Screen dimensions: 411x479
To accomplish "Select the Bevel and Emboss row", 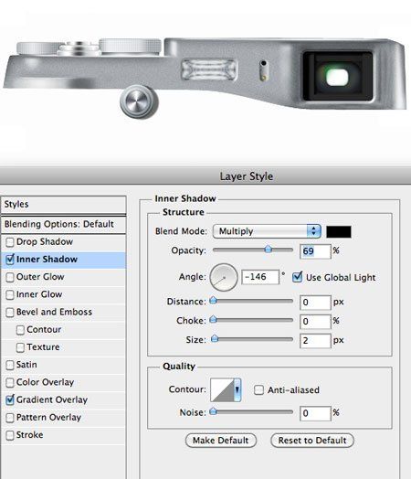I will (63, 313).
